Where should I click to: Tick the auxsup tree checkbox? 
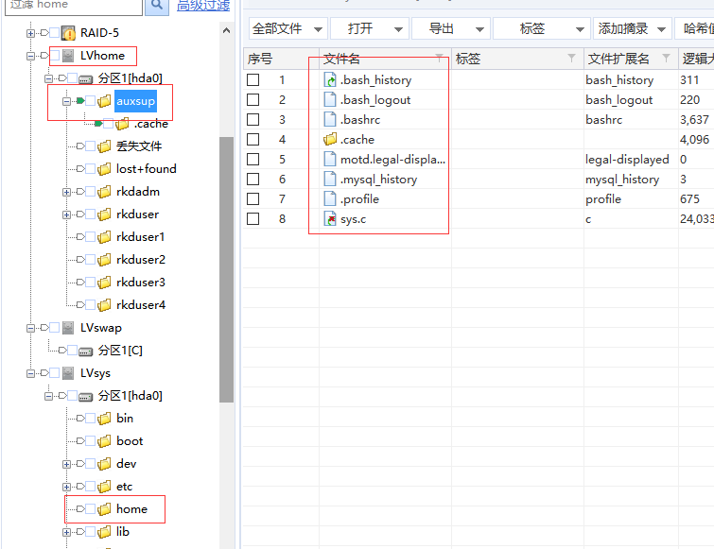91,101
